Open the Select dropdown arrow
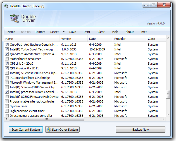 pyautogui.click(x=64, y=32)
